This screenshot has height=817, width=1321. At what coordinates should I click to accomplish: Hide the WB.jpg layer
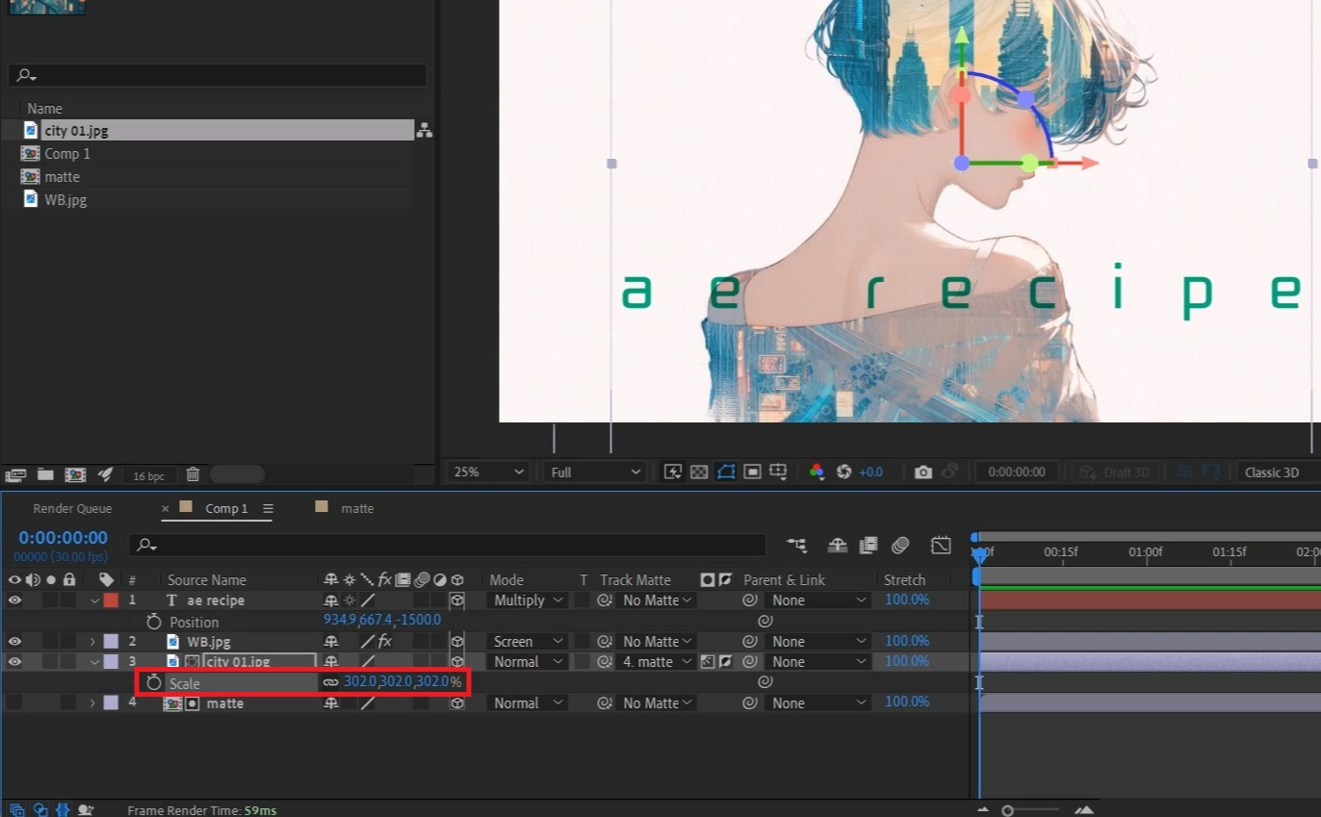coord(14,642)
